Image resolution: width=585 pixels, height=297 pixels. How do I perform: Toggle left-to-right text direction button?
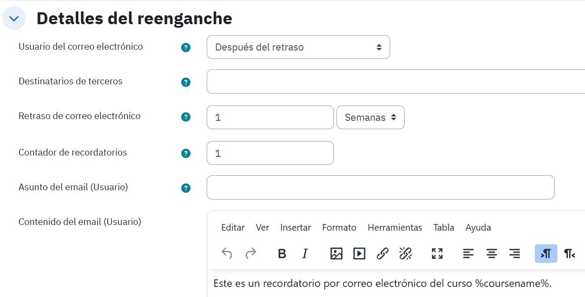[x=546, y=254]
